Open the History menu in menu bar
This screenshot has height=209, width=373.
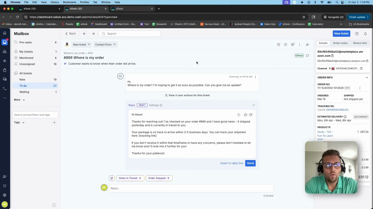(x=54, y=2)
